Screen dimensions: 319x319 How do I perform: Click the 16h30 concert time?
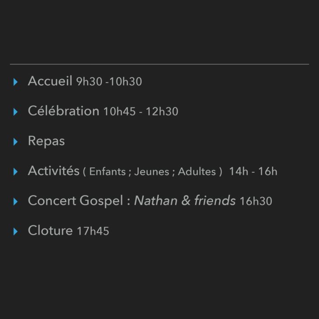(256, 201)
